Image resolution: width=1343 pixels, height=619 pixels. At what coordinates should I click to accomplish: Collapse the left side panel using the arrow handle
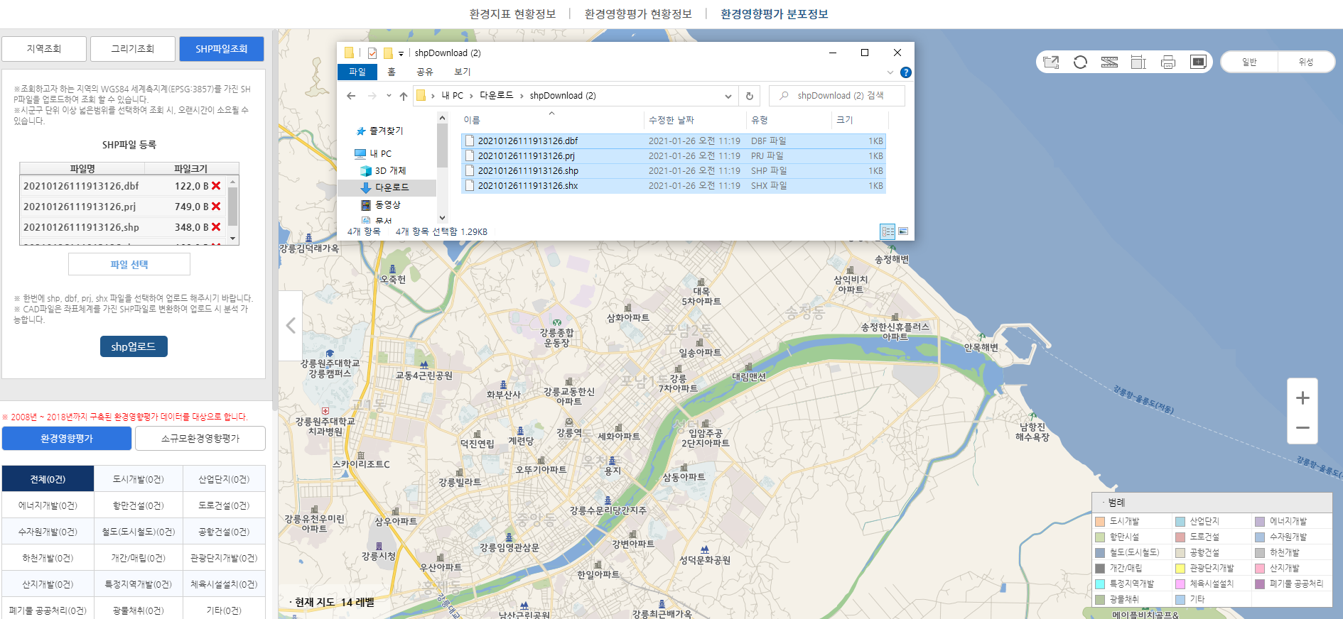point(291,326)
